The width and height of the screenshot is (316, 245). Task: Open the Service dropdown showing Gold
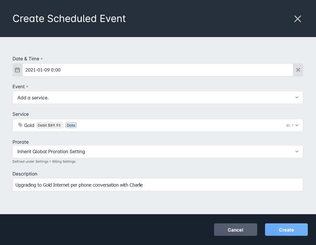pos(158,125)
